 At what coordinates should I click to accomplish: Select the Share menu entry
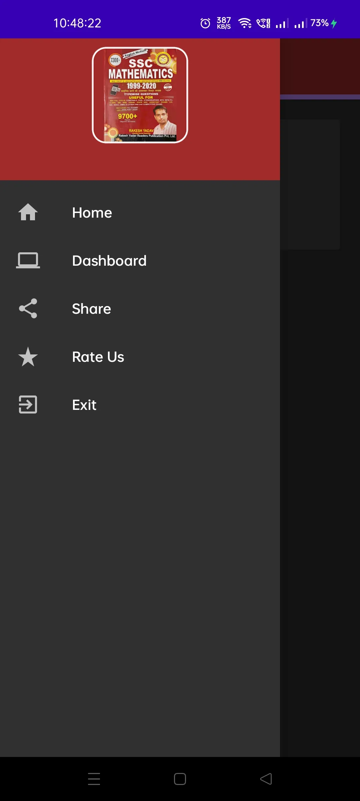[140, 309]
